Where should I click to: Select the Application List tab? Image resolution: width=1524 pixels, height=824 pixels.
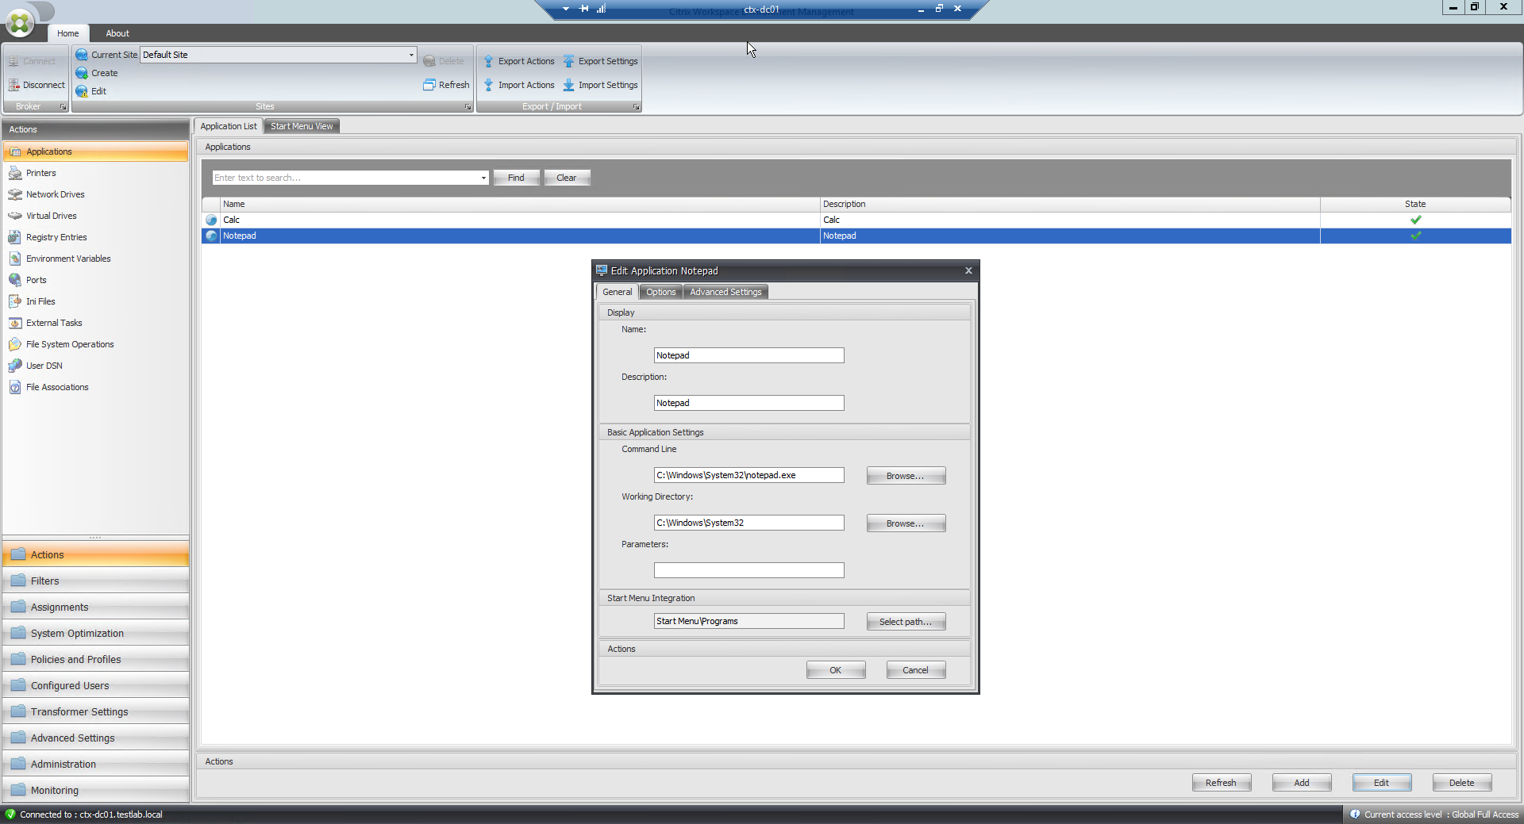point(229,126)
